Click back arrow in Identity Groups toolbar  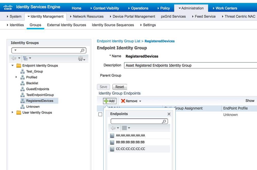[x=14, y=58]
